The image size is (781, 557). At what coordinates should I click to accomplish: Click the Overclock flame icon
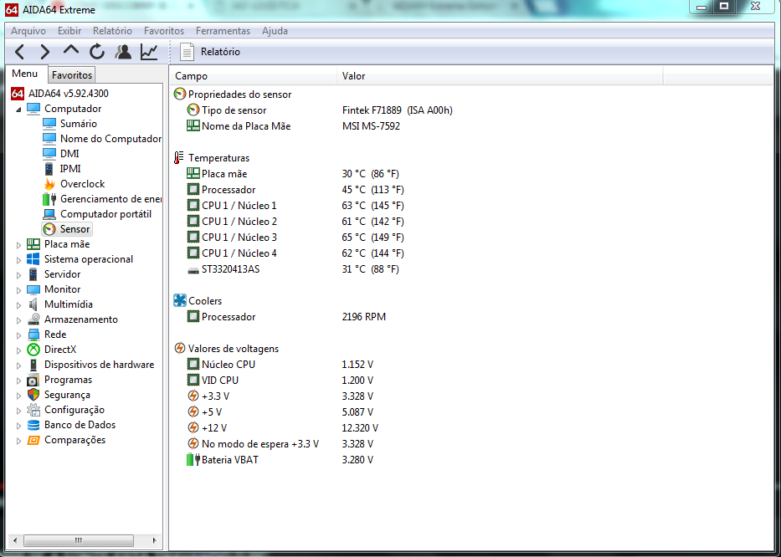49,184
